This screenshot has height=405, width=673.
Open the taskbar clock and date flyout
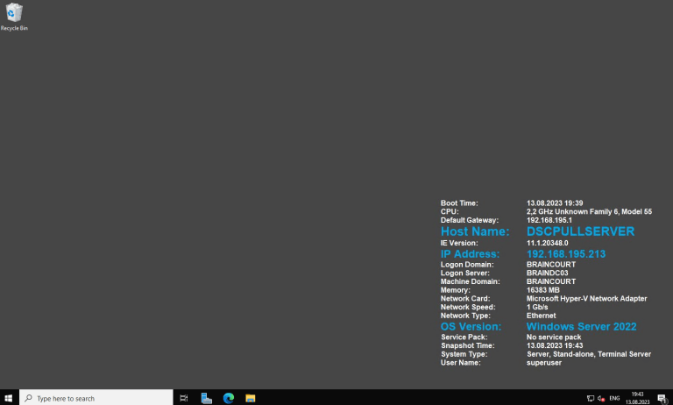click(637, 398)
